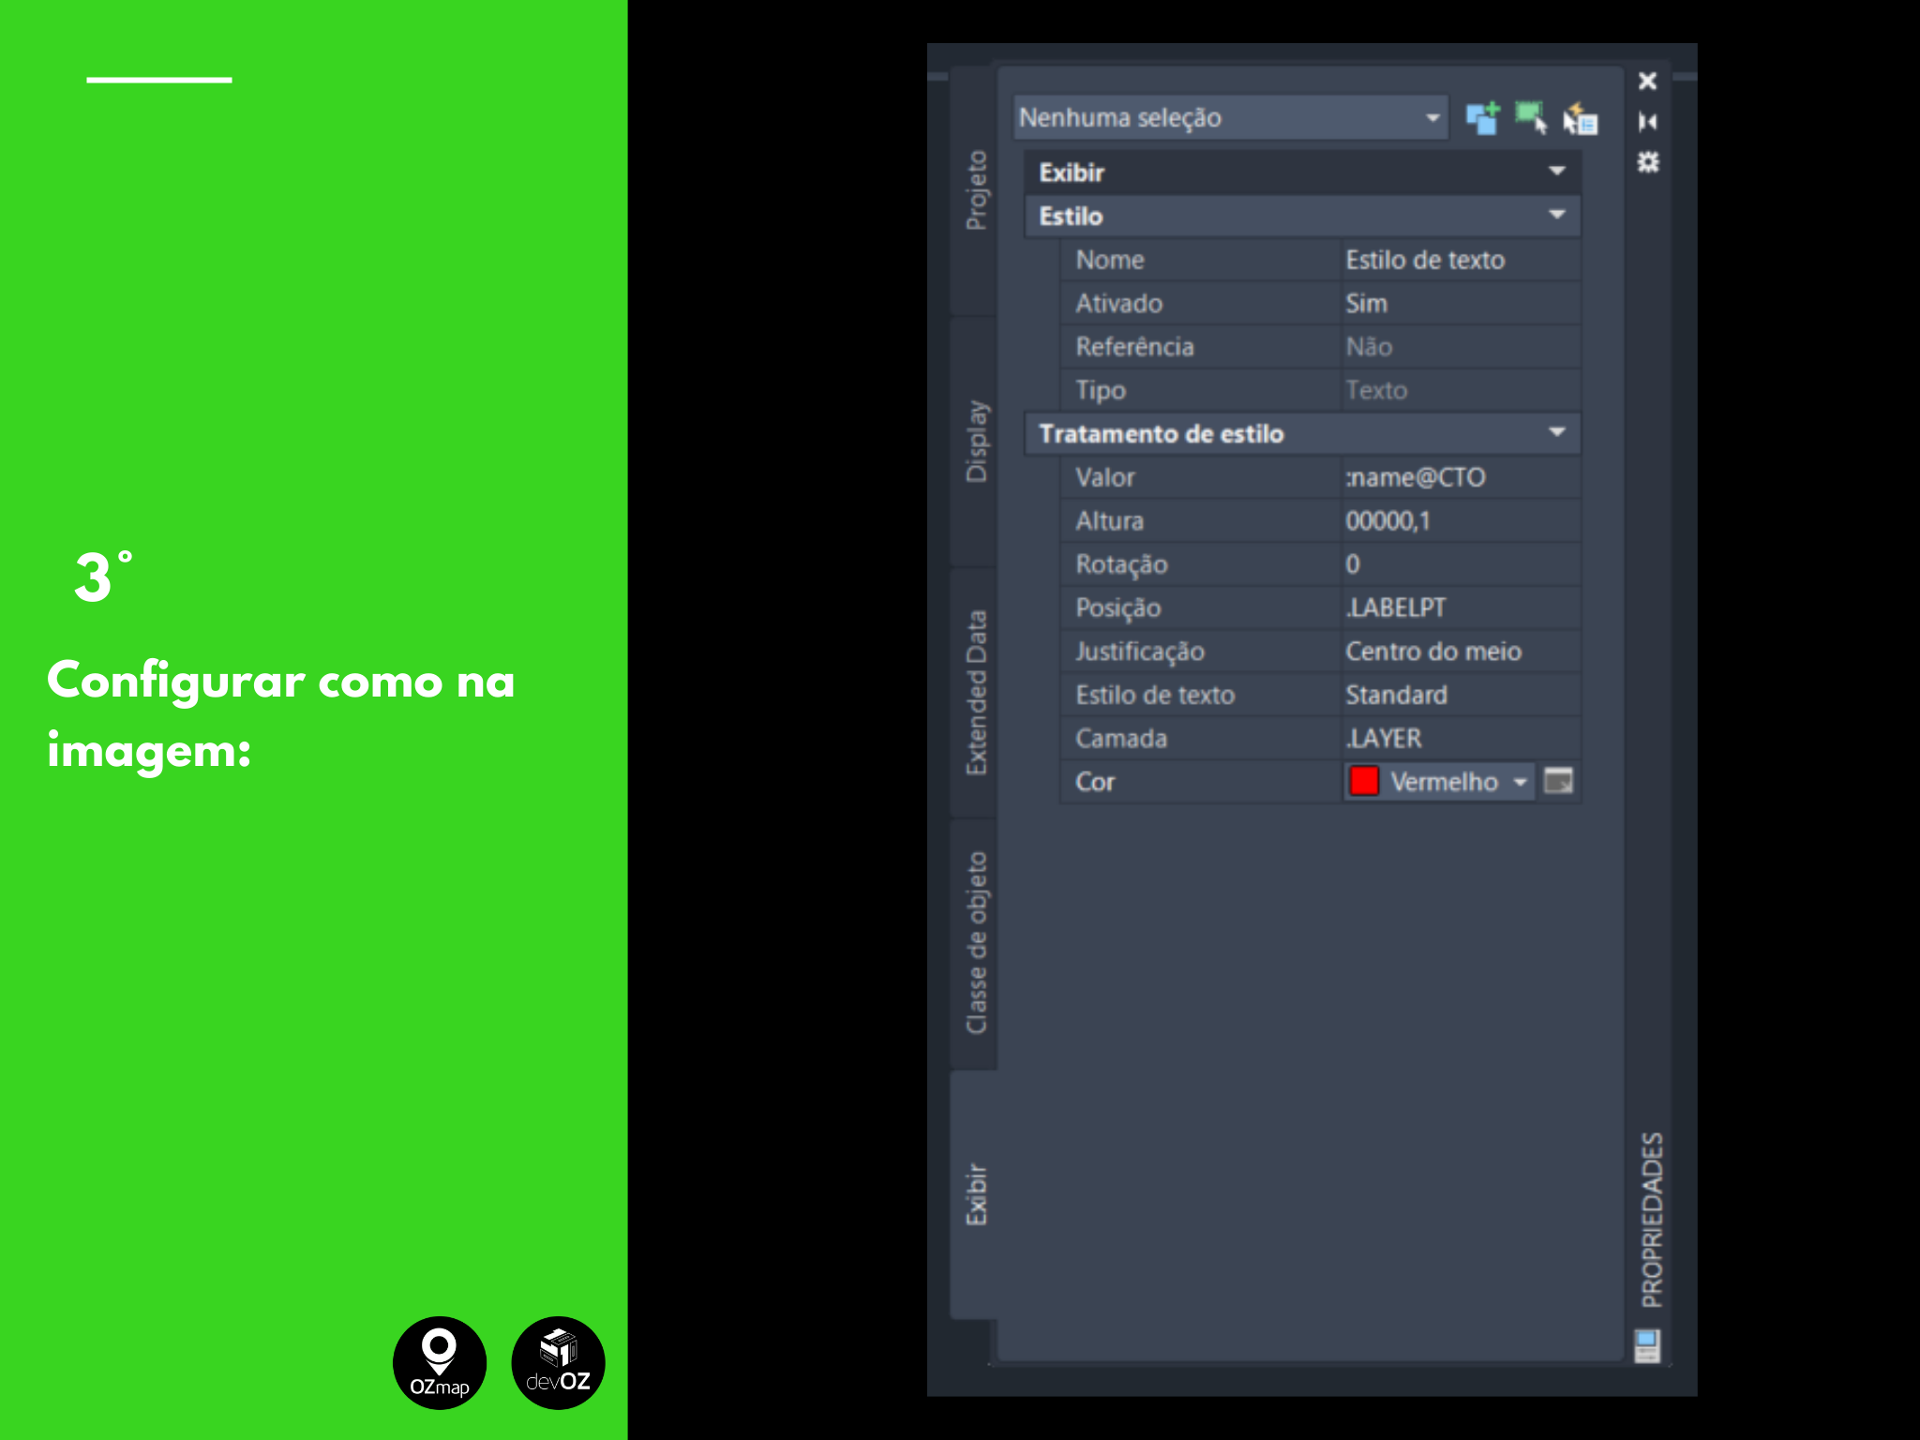The image size is (1920, 1440).
Task: Switch to the Extended Data tab
Action: pyautogui.click(x=975, y=693)
